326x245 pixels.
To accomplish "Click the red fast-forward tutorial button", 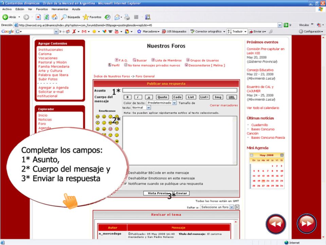I will point(307,224).
